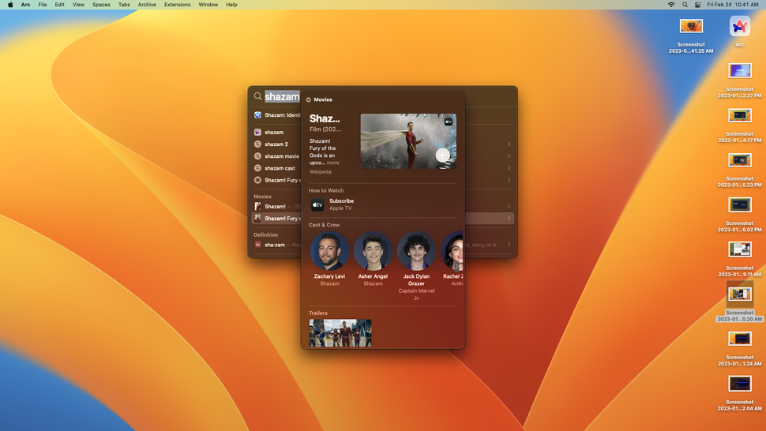The image size is (766, 431).
Task: Click Subscribe under How to Watch
Action: 341,201
